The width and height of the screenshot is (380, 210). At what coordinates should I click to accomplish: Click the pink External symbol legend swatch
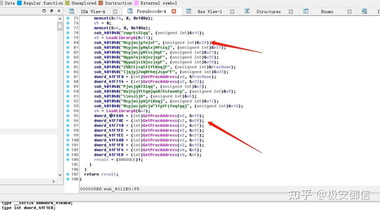click(x=136, y=3)
